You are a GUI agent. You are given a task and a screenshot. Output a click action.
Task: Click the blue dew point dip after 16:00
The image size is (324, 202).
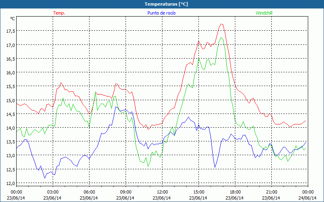click(x=215, y=167)
